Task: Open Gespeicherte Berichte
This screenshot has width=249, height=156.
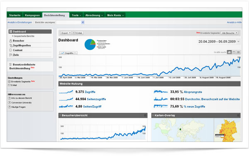Action: coord(24,36)
